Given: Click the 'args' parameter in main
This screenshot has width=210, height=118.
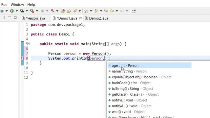Looking at the screenshot, I should pos(115,44).
